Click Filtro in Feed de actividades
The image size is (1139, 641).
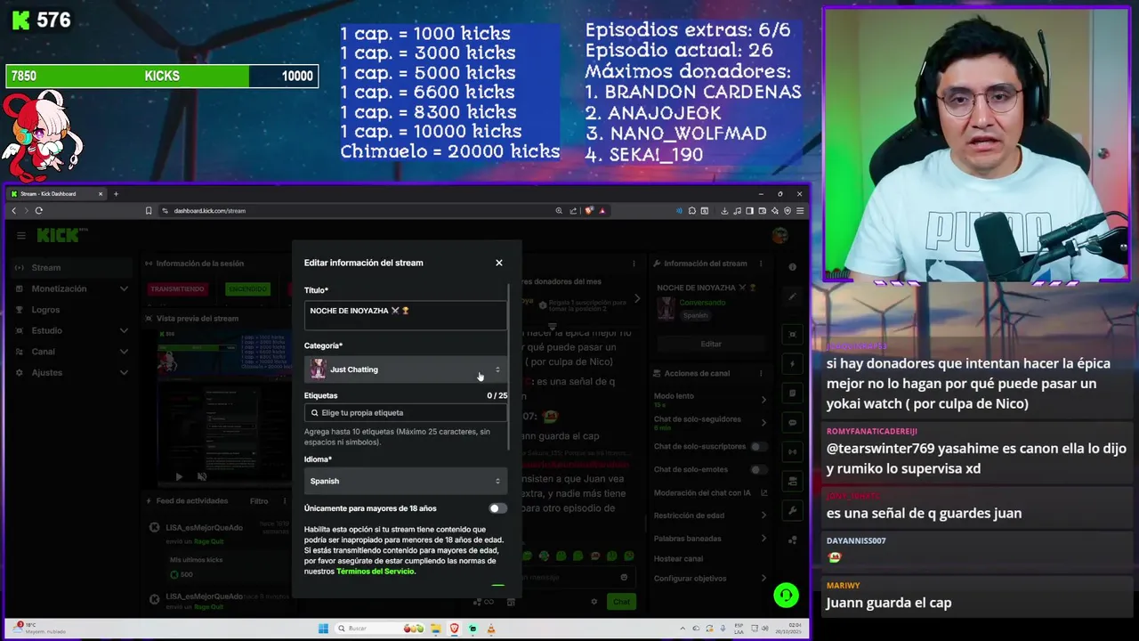tap(259, 501)
